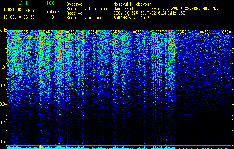Click the Ovserver label
The width and height of the screenshot is (234, 149).
pos(76,4)
